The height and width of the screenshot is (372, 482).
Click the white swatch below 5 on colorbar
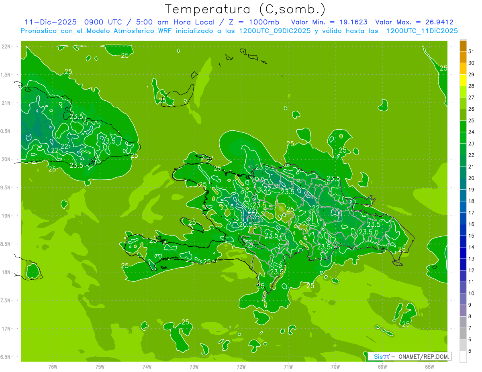463,356
